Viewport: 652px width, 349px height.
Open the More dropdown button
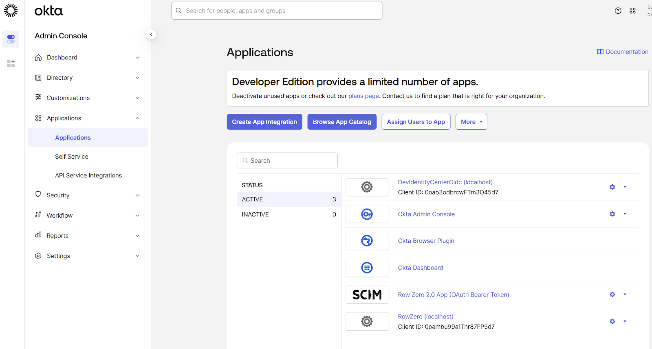(x=471, y=122)
